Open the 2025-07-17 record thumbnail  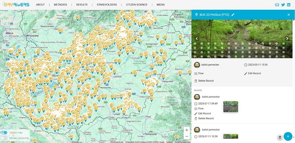pyautogui.click(x=230, y=107)
